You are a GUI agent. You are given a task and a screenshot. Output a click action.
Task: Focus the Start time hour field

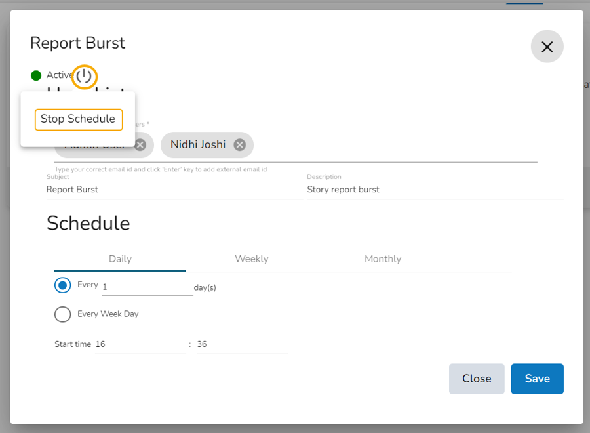[x=140, y=344]
